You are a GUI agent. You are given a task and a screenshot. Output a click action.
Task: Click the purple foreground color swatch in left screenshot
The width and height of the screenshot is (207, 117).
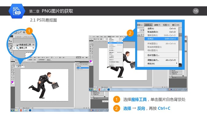12,82
